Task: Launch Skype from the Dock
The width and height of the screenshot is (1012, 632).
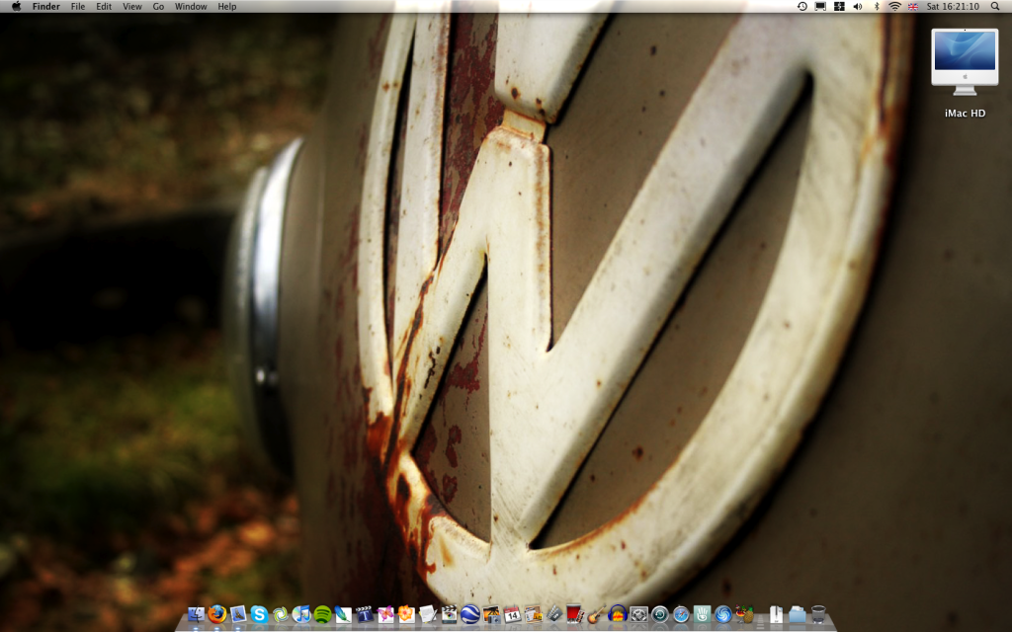Action: tap(260, 614)
